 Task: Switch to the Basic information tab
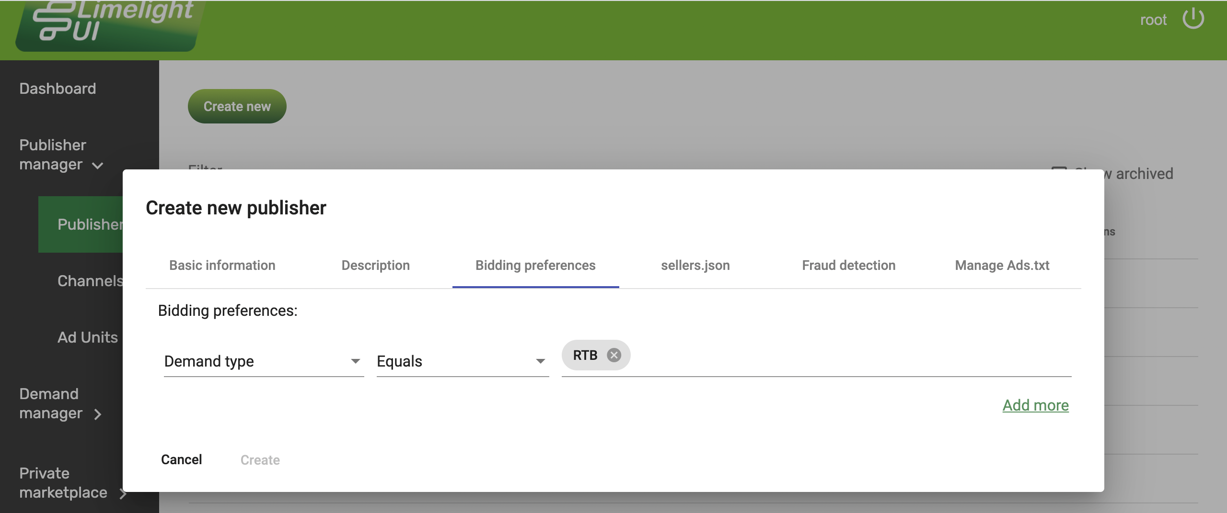point(222,265)
